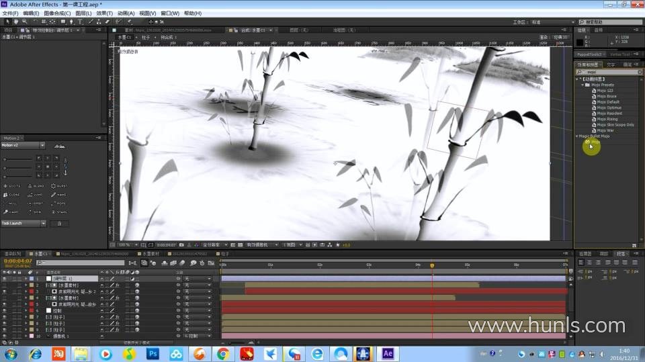Click the timeline layer search field
The width and height of the screenshot is (645, 362).
80,263
